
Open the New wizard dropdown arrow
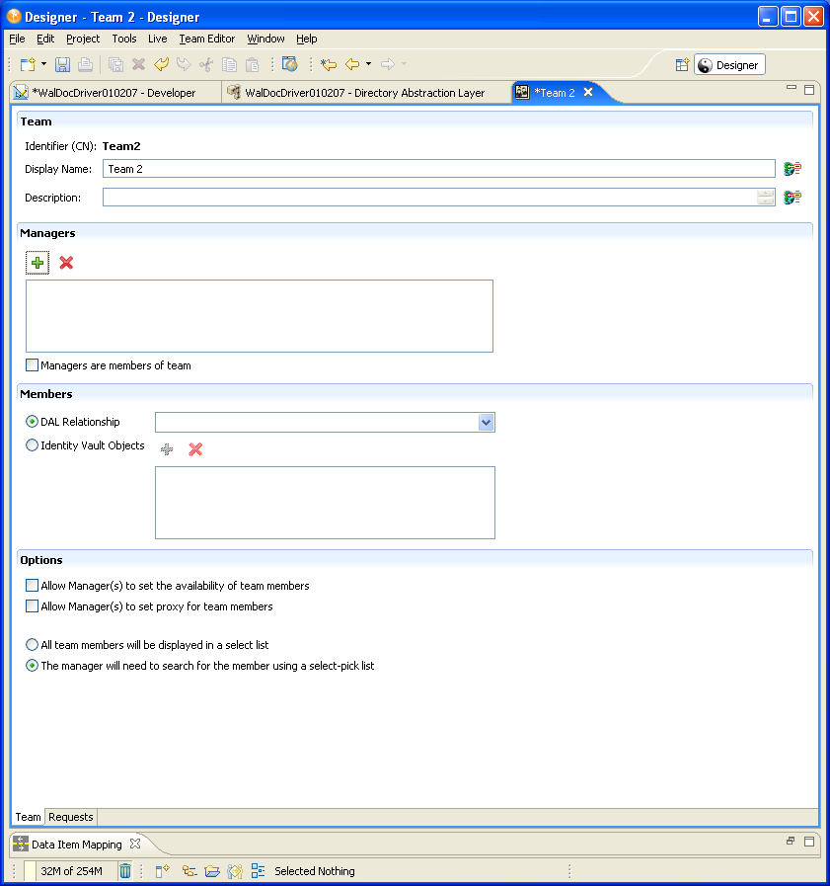(x=43, y=64)
